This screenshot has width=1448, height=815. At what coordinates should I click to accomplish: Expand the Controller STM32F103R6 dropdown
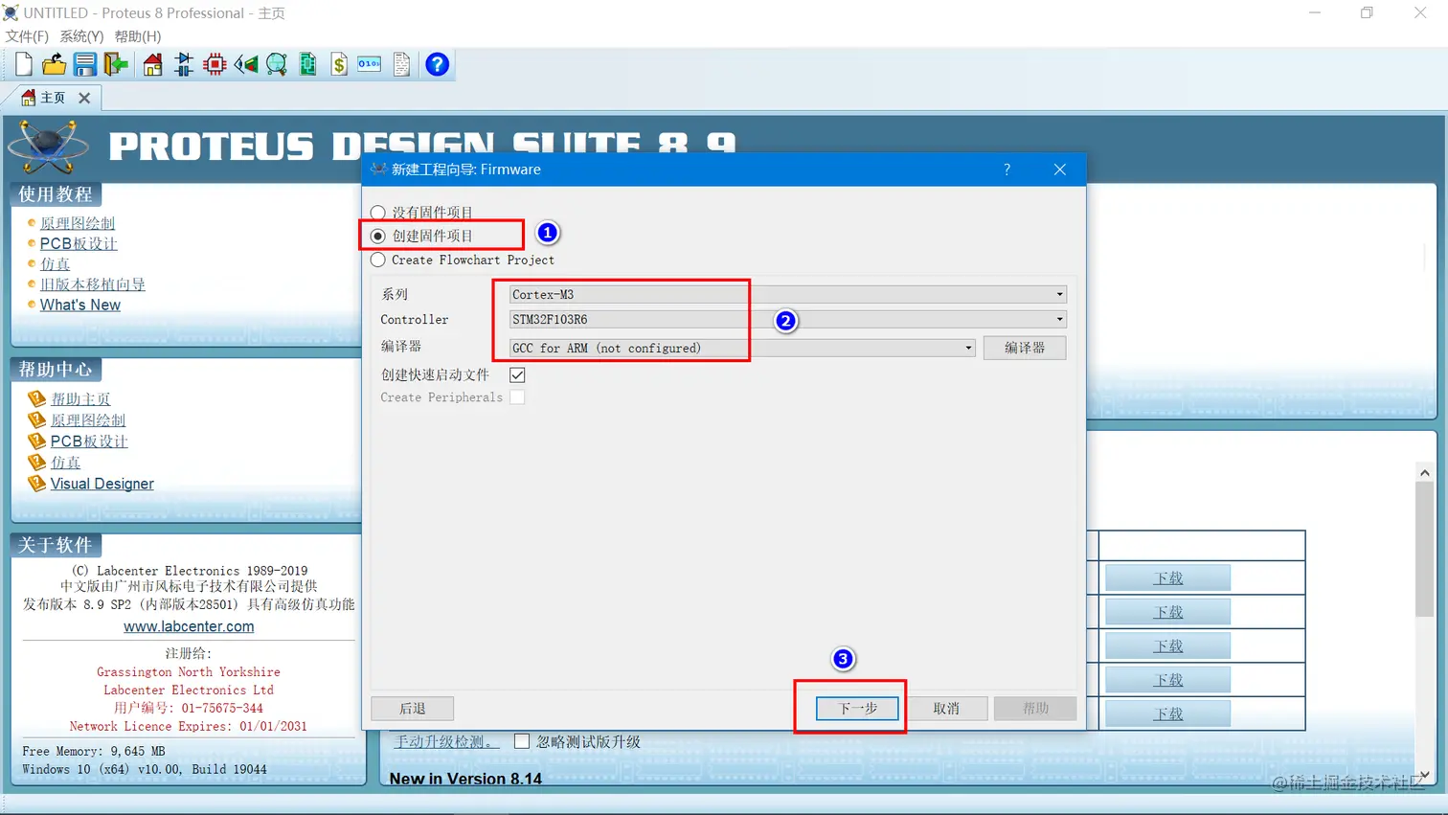(x=1059, y=319)
